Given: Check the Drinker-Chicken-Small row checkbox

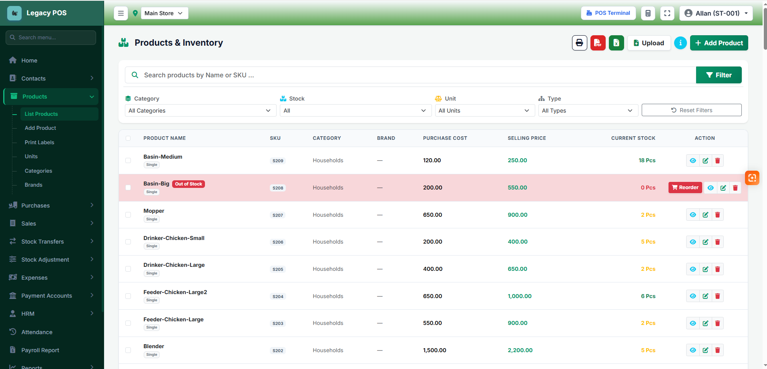Looking at the screenshot, I should (128, 242).
